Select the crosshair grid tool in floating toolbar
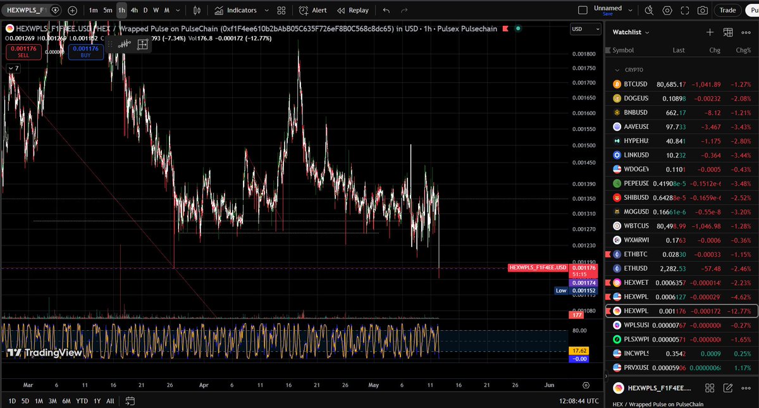The height and width of the screenshot is (408, 759). pos(142,44)
